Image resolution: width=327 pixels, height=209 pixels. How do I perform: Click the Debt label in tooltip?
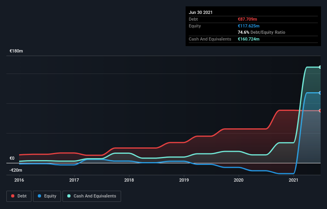(193, 19)
